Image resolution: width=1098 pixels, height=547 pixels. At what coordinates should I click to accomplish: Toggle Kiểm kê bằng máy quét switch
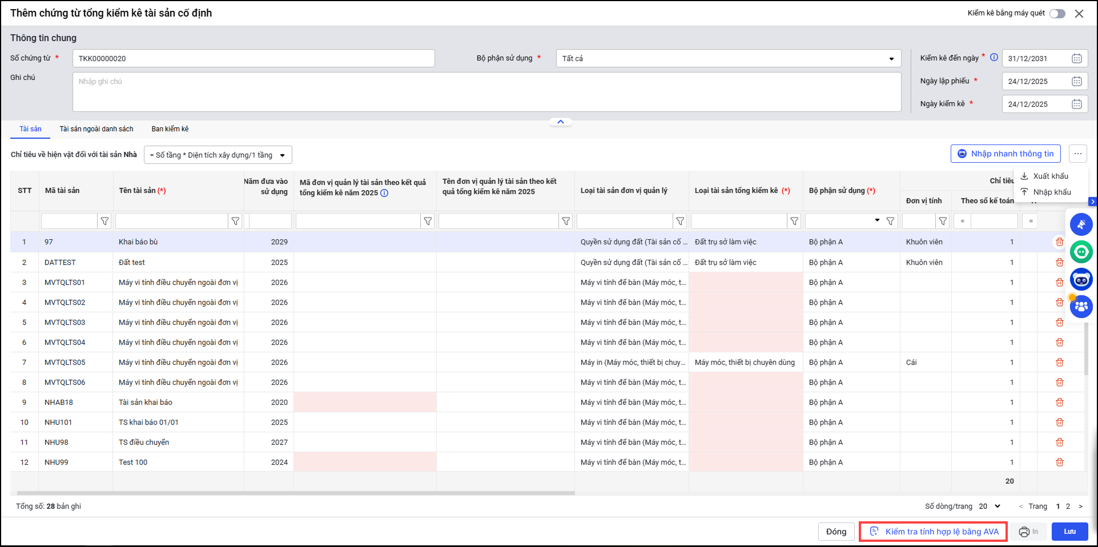pos(1057,14)
